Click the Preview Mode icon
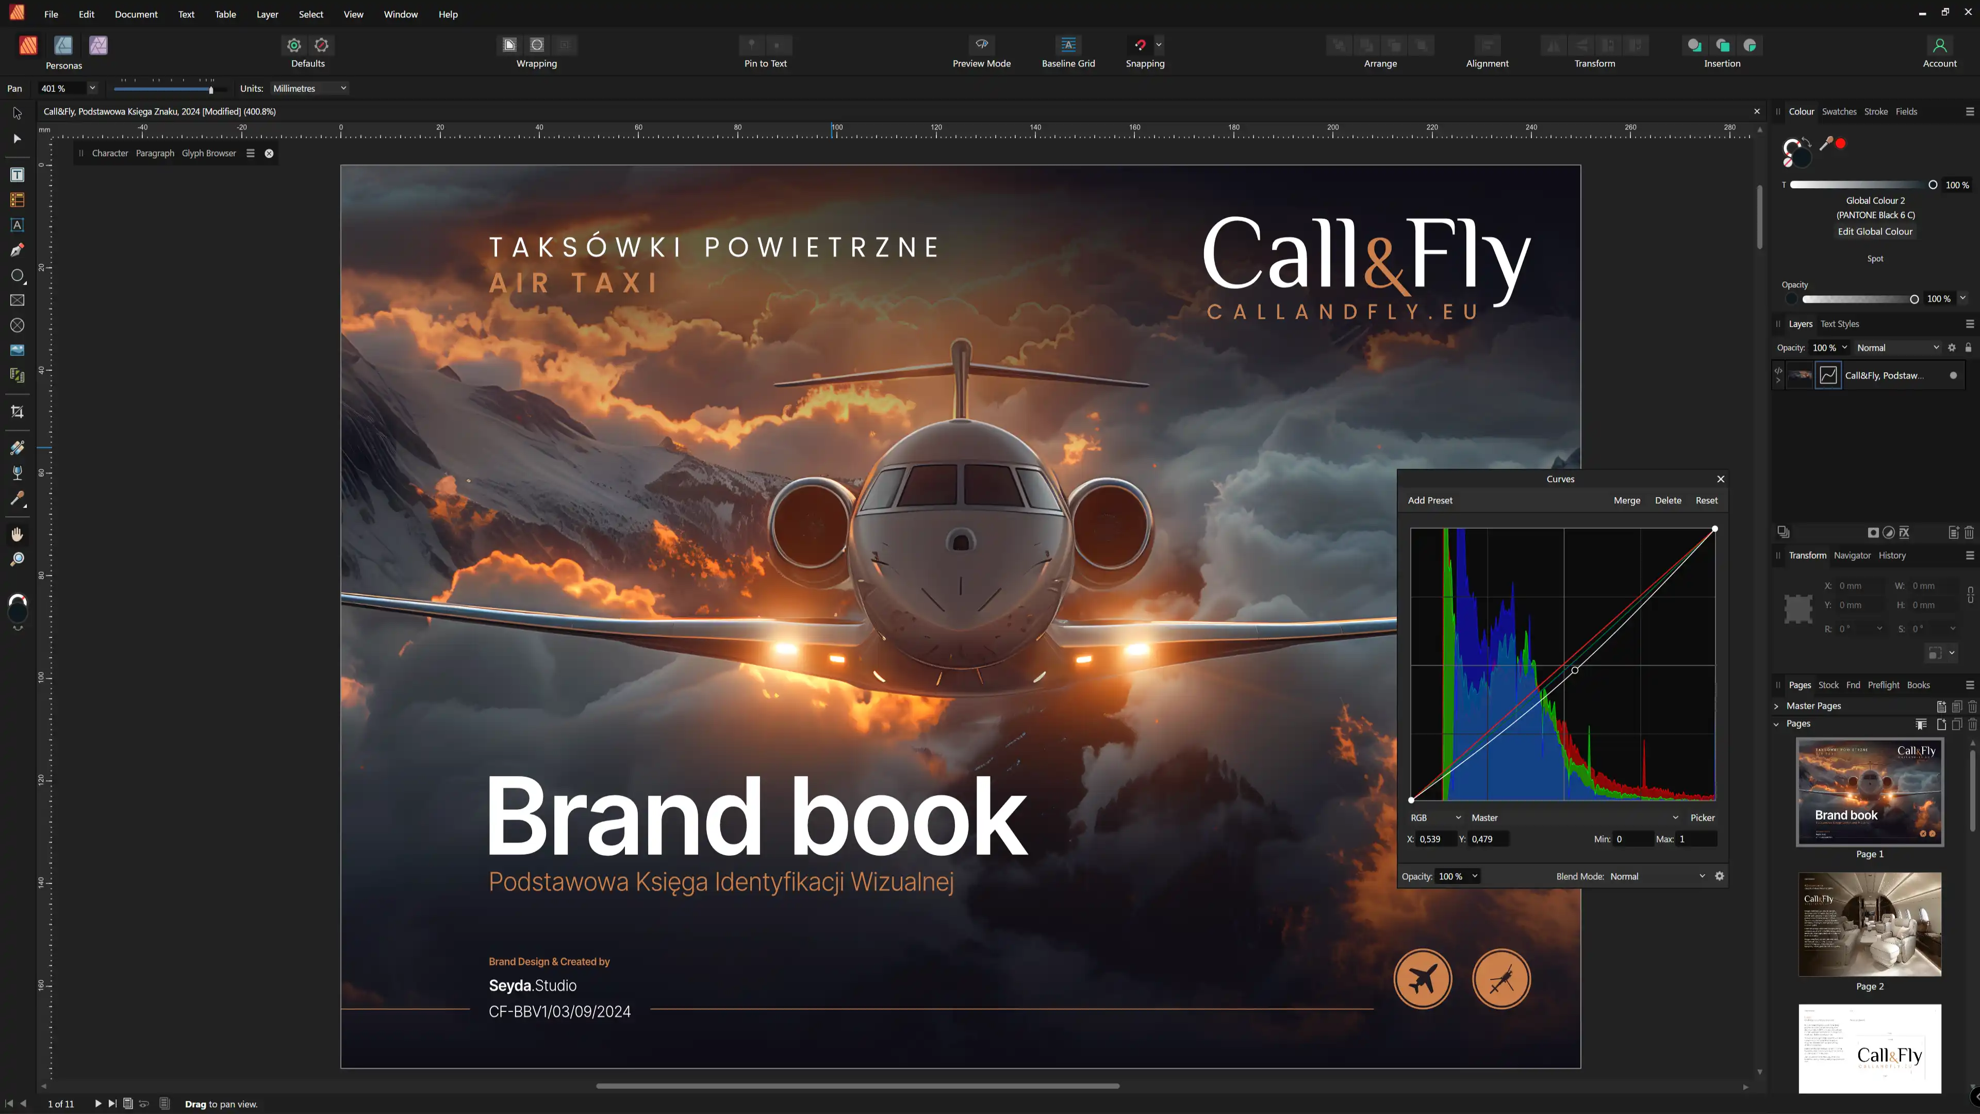 [x=982, y=44]
